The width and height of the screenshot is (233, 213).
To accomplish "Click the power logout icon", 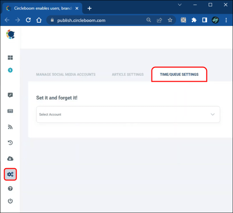I will [x=10, y=201].
